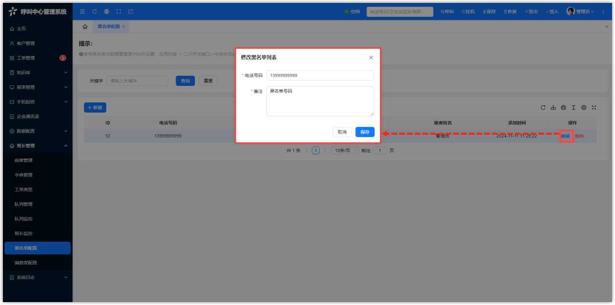
Task: Click the print icon above table
Action: [x=563, y=108]
